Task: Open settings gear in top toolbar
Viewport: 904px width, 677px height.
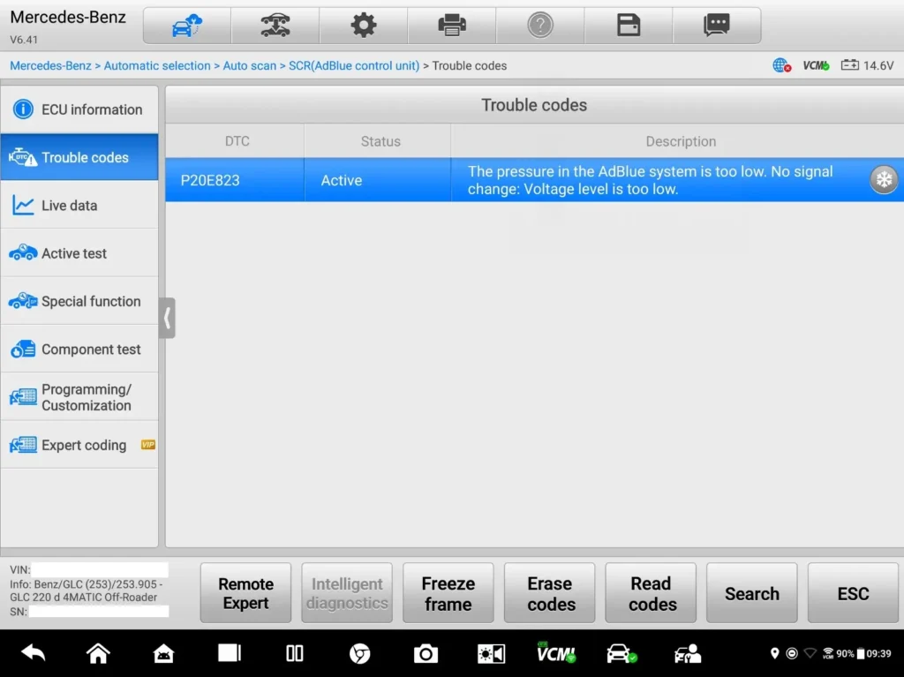Action: point(363,26)
